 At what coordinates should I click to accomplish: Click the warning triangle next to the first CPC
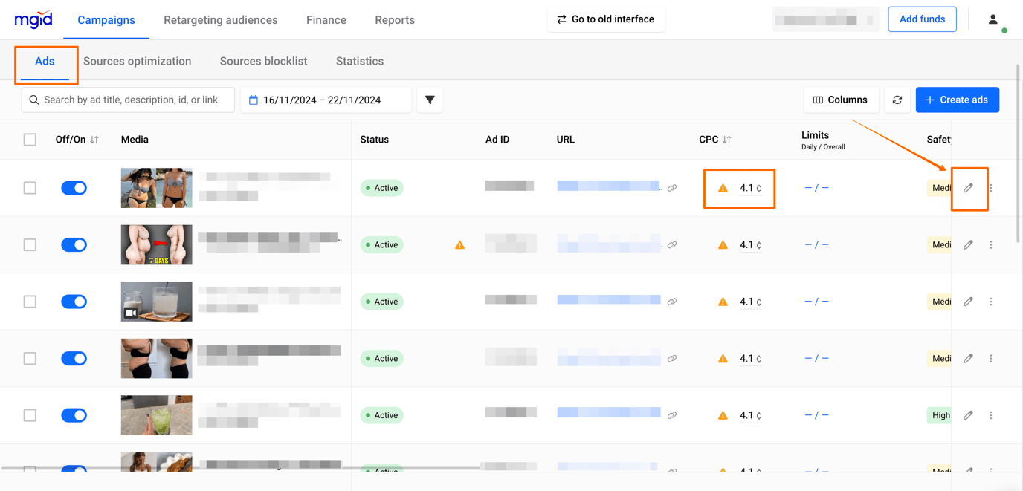[x=722, y=188]
